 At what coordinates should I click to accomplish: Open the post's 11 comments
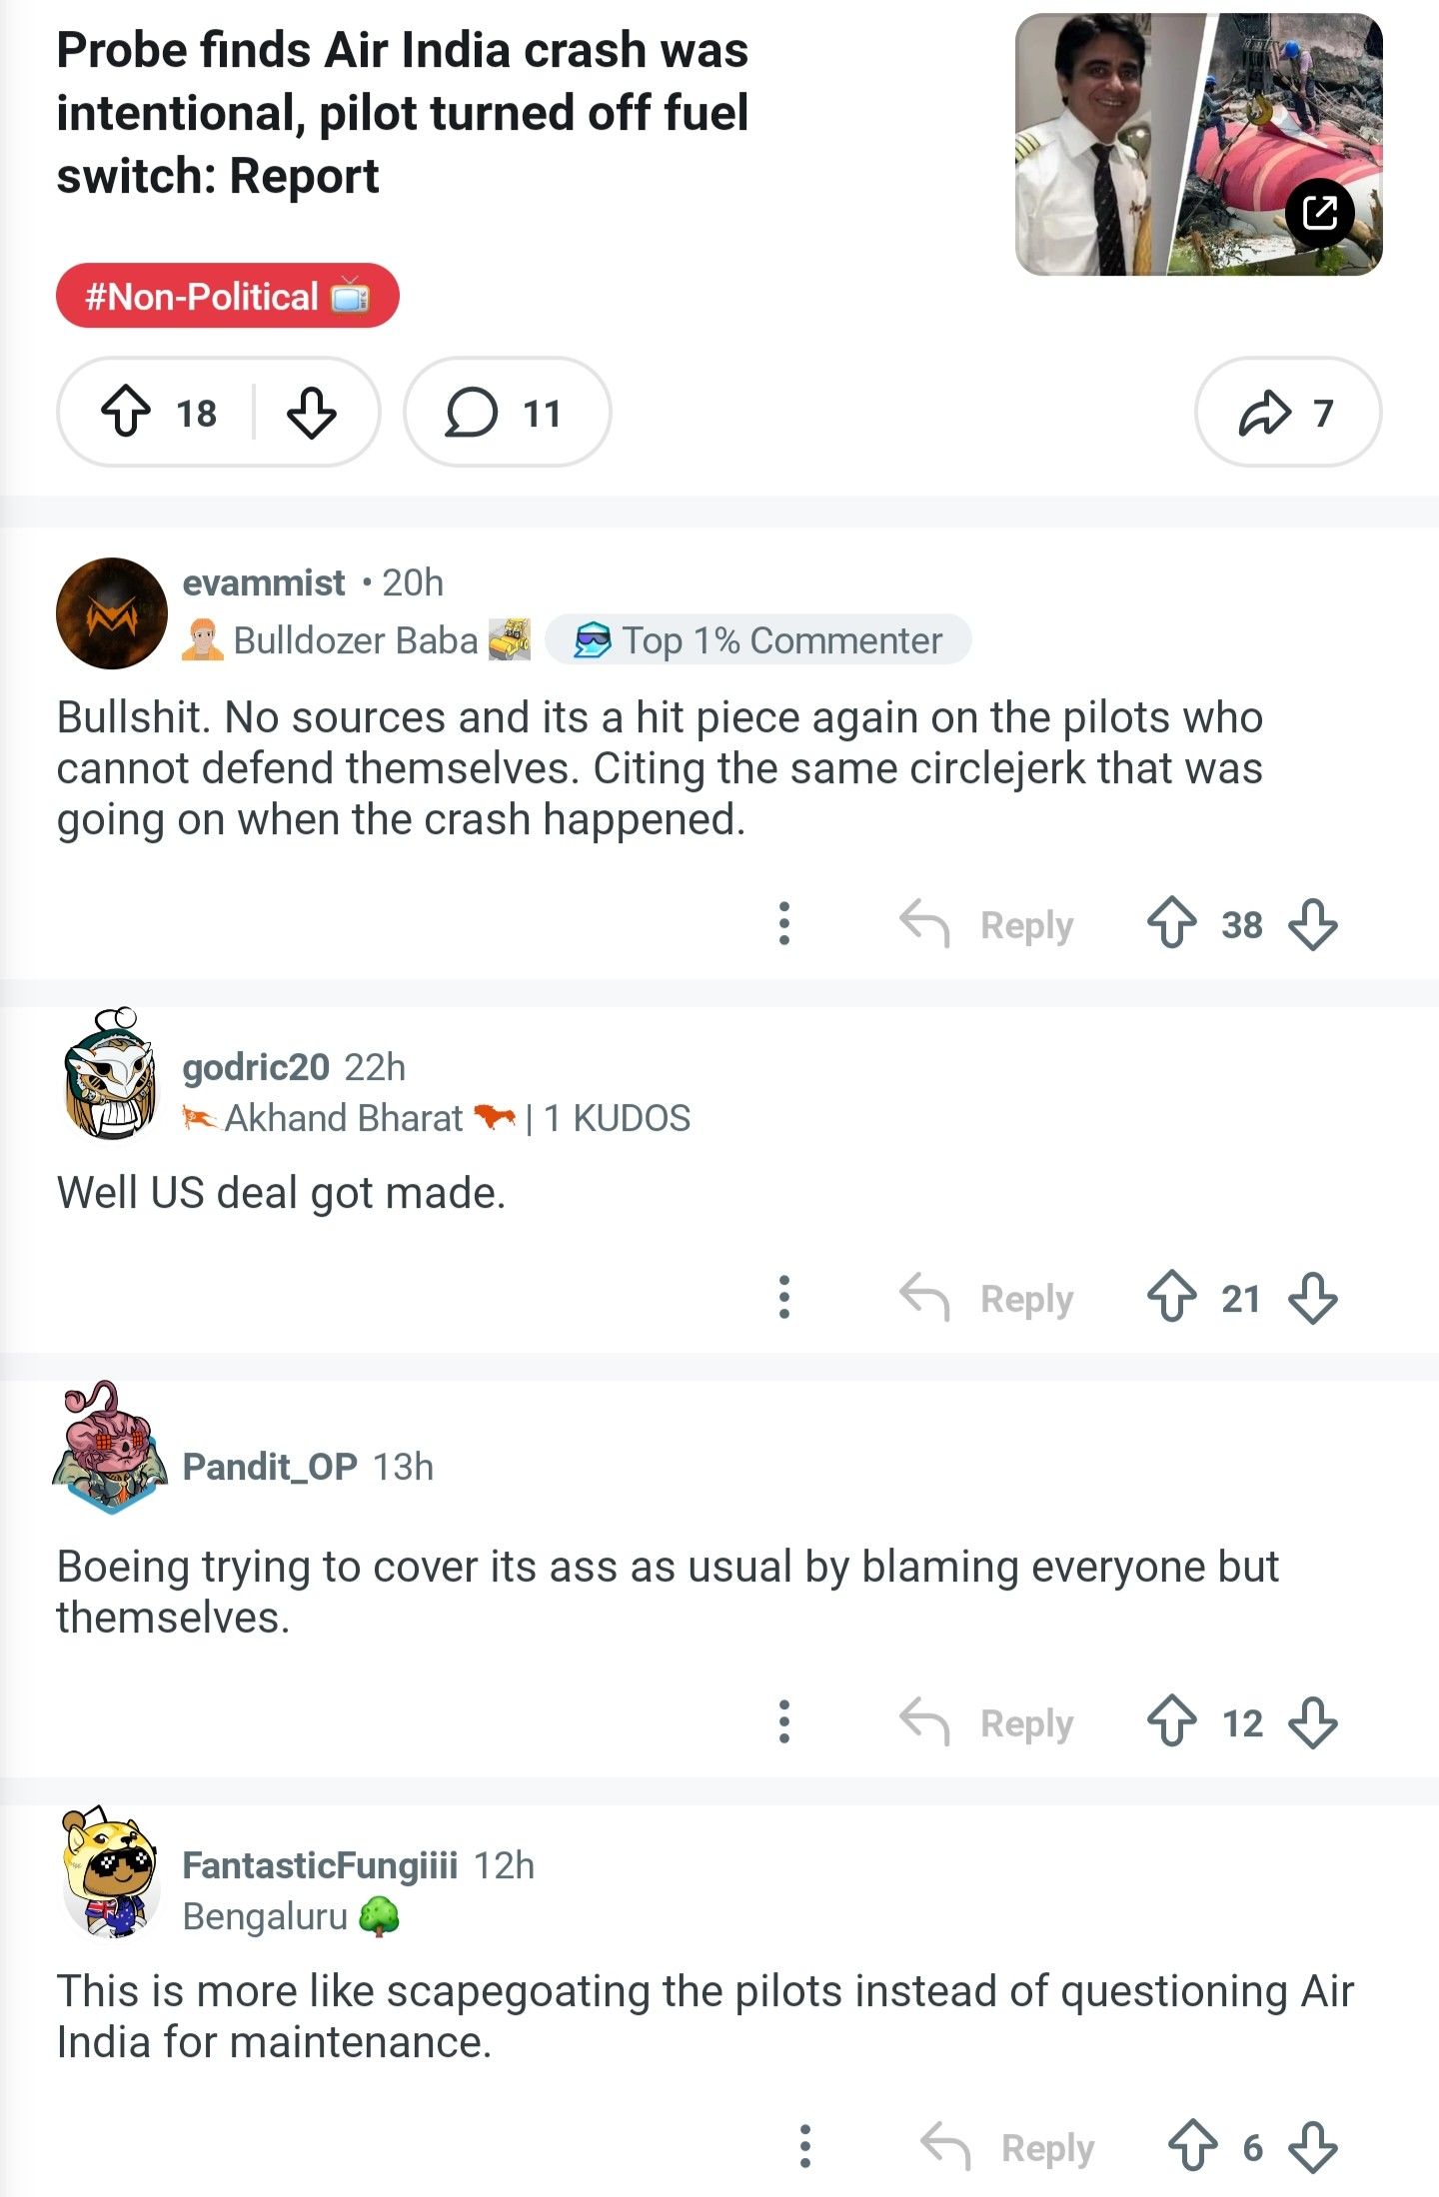click(506, 412)
